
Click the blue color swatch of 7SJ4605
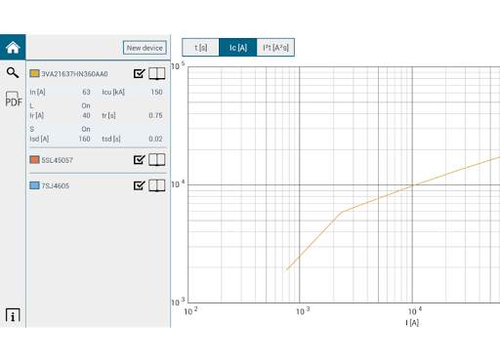34,185
